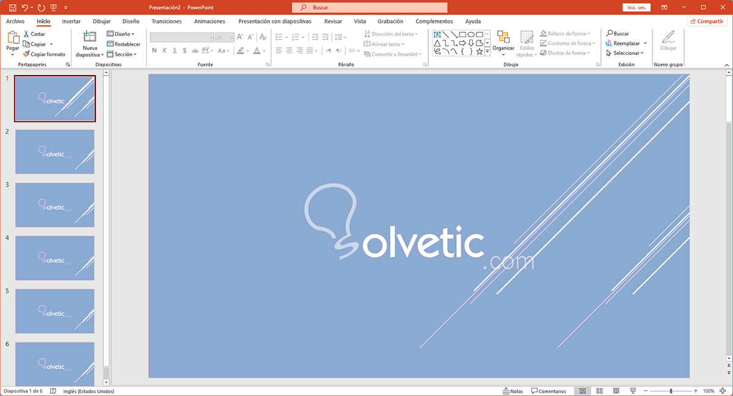Screen dimensions: 733x396
Task: Open Buscar in the Edición group
Action: [617, 34]
